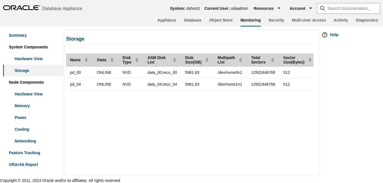Toggle sorting on the Multipath List column
This screenshot has width=383, height=183.
coord(240,60)
